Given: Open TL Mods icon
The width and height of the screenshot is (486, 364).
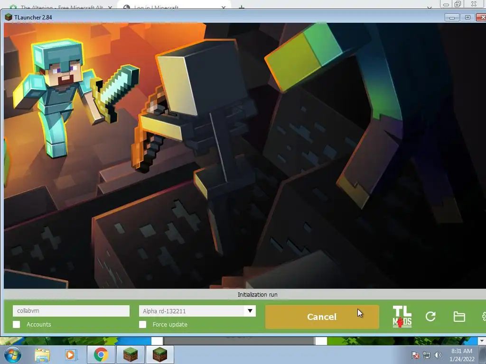Looking at the screenshot, I should point(402,317).
